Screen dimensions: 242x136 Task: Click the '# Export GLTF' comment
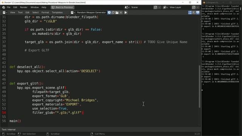tap(37, 50)
